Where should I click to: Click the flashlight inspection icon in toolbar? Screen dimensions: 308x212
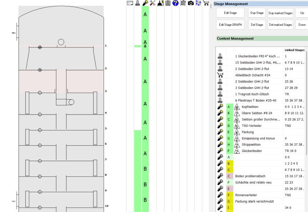click(145, 3)
